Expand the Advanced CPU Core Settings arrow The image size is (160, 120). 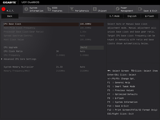[2, 59]
